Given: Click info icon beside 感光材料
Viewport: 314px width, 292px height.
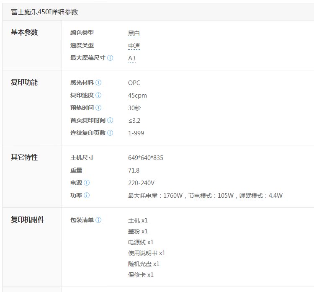Looking at the screenshot, I should (98, 83).
